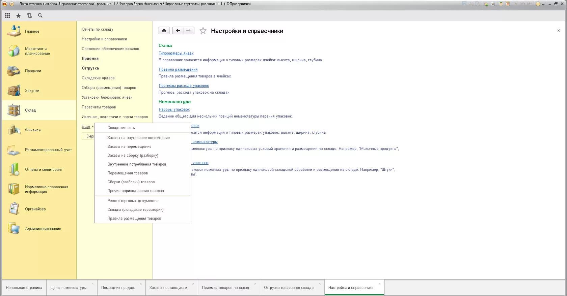Image resolution: width=567 pixels, height=296 pixels.
Task: Click the get-link star icon in title bar
Action: (x=486, y=4)
